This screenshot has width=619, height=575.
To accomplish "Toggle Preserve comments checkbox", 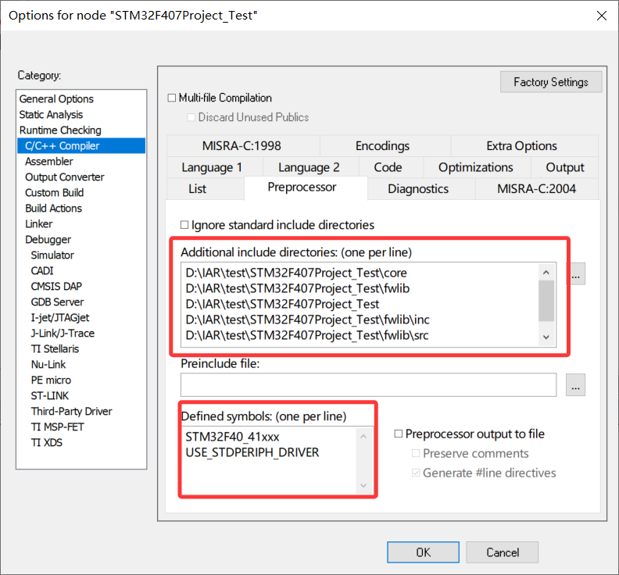I will [x=416, y=453].
